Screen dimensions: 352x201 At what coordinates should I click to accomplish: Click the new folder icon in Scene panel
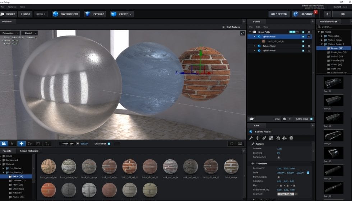(252, 119)
